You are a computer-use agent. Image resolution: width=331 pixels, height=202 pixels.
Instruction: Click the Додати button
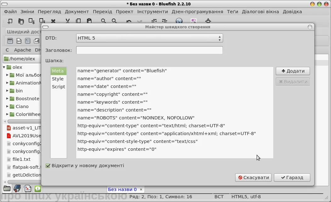pos(293,71)
